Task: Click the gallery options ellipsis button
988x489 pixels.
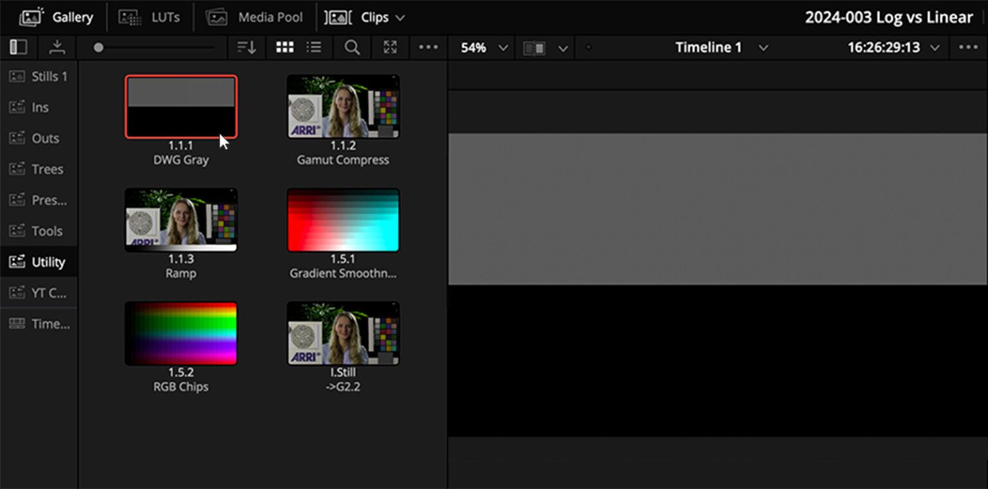Action: pos(428,47)
